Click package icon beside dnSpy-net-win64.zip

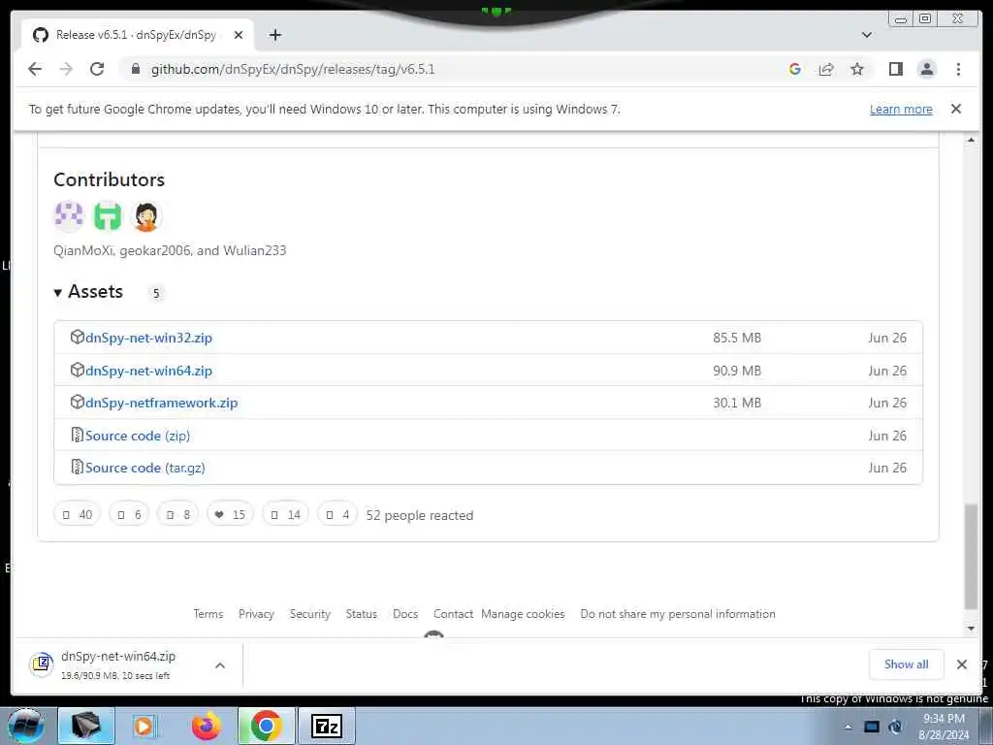tap(78, 370)
